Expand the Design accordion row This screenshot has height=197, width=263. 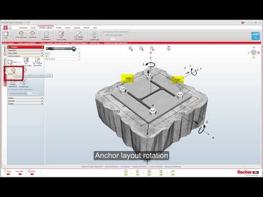(x=25, y=103)
